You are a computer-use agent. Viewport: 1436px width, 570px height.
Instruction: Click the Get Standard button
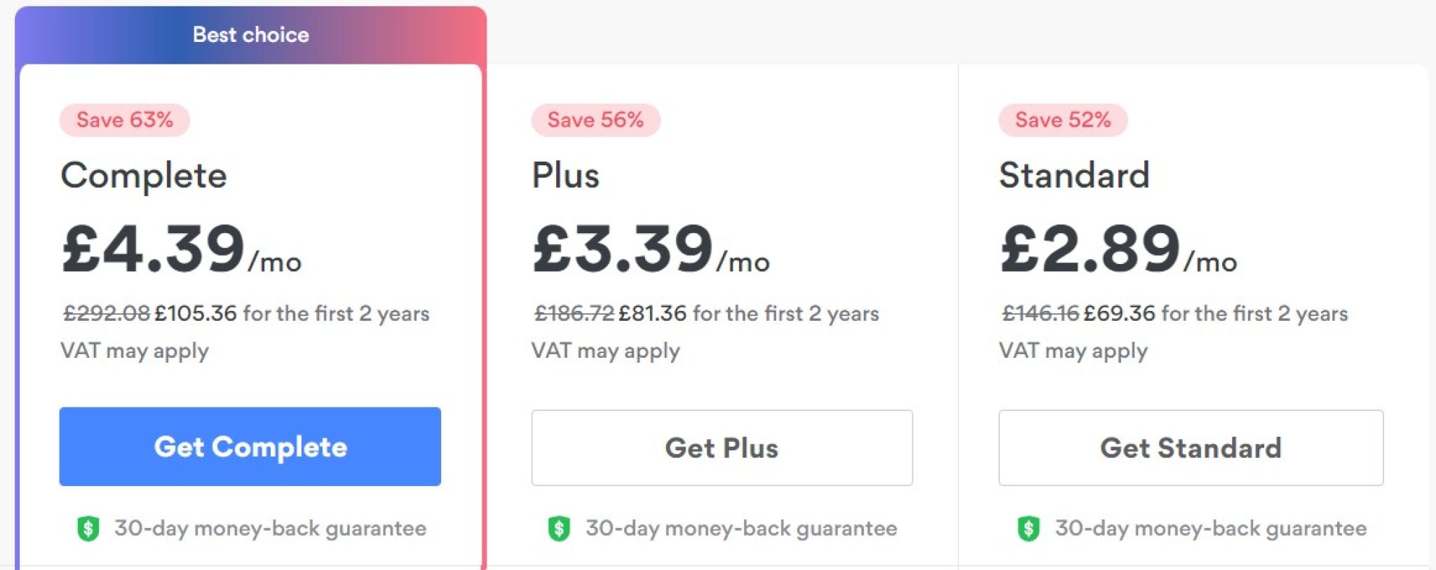1191,448
